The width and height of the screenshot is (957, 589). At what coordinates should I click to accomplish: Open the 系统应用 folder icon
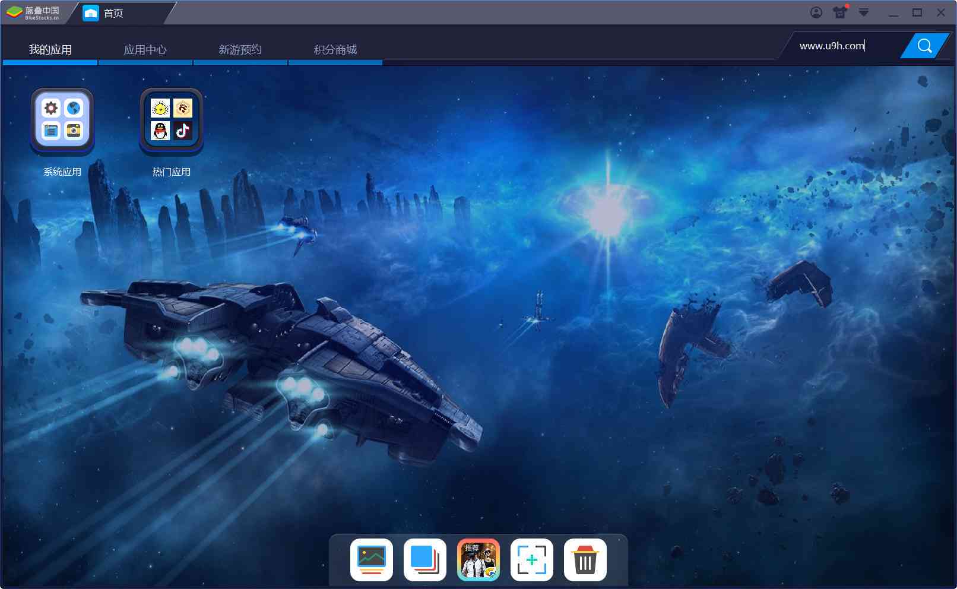coord(62,121)
